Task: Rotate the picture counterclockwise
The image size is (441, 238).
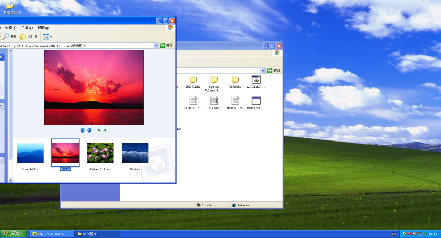Action: tap(105, 130)
